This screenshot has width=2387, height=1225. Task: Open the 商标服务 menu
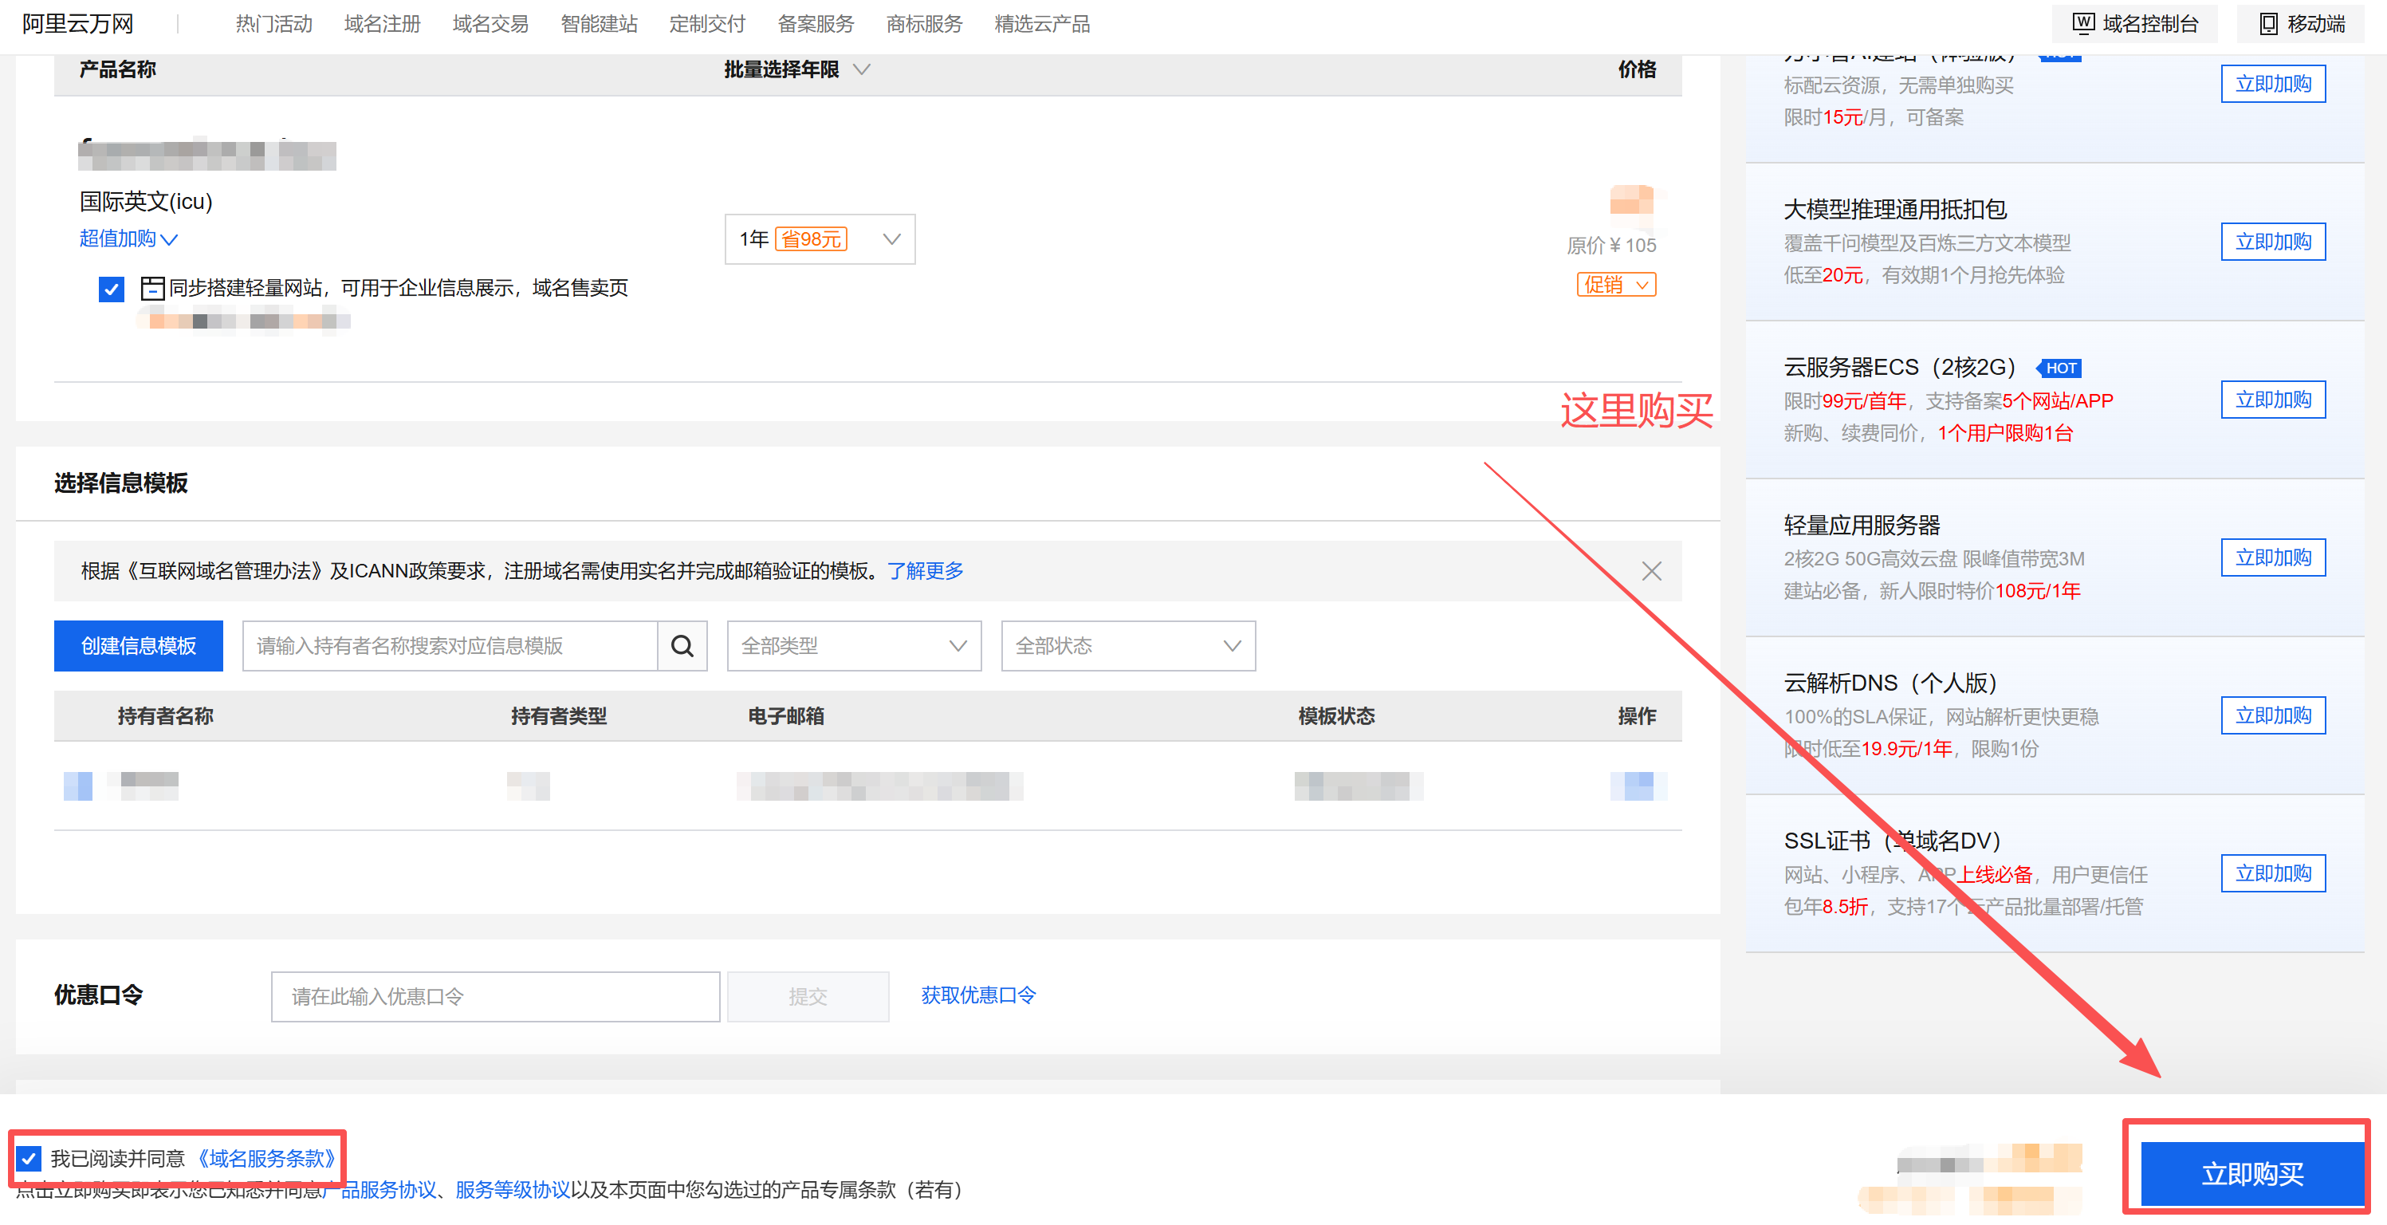click(x=924, y=24)
